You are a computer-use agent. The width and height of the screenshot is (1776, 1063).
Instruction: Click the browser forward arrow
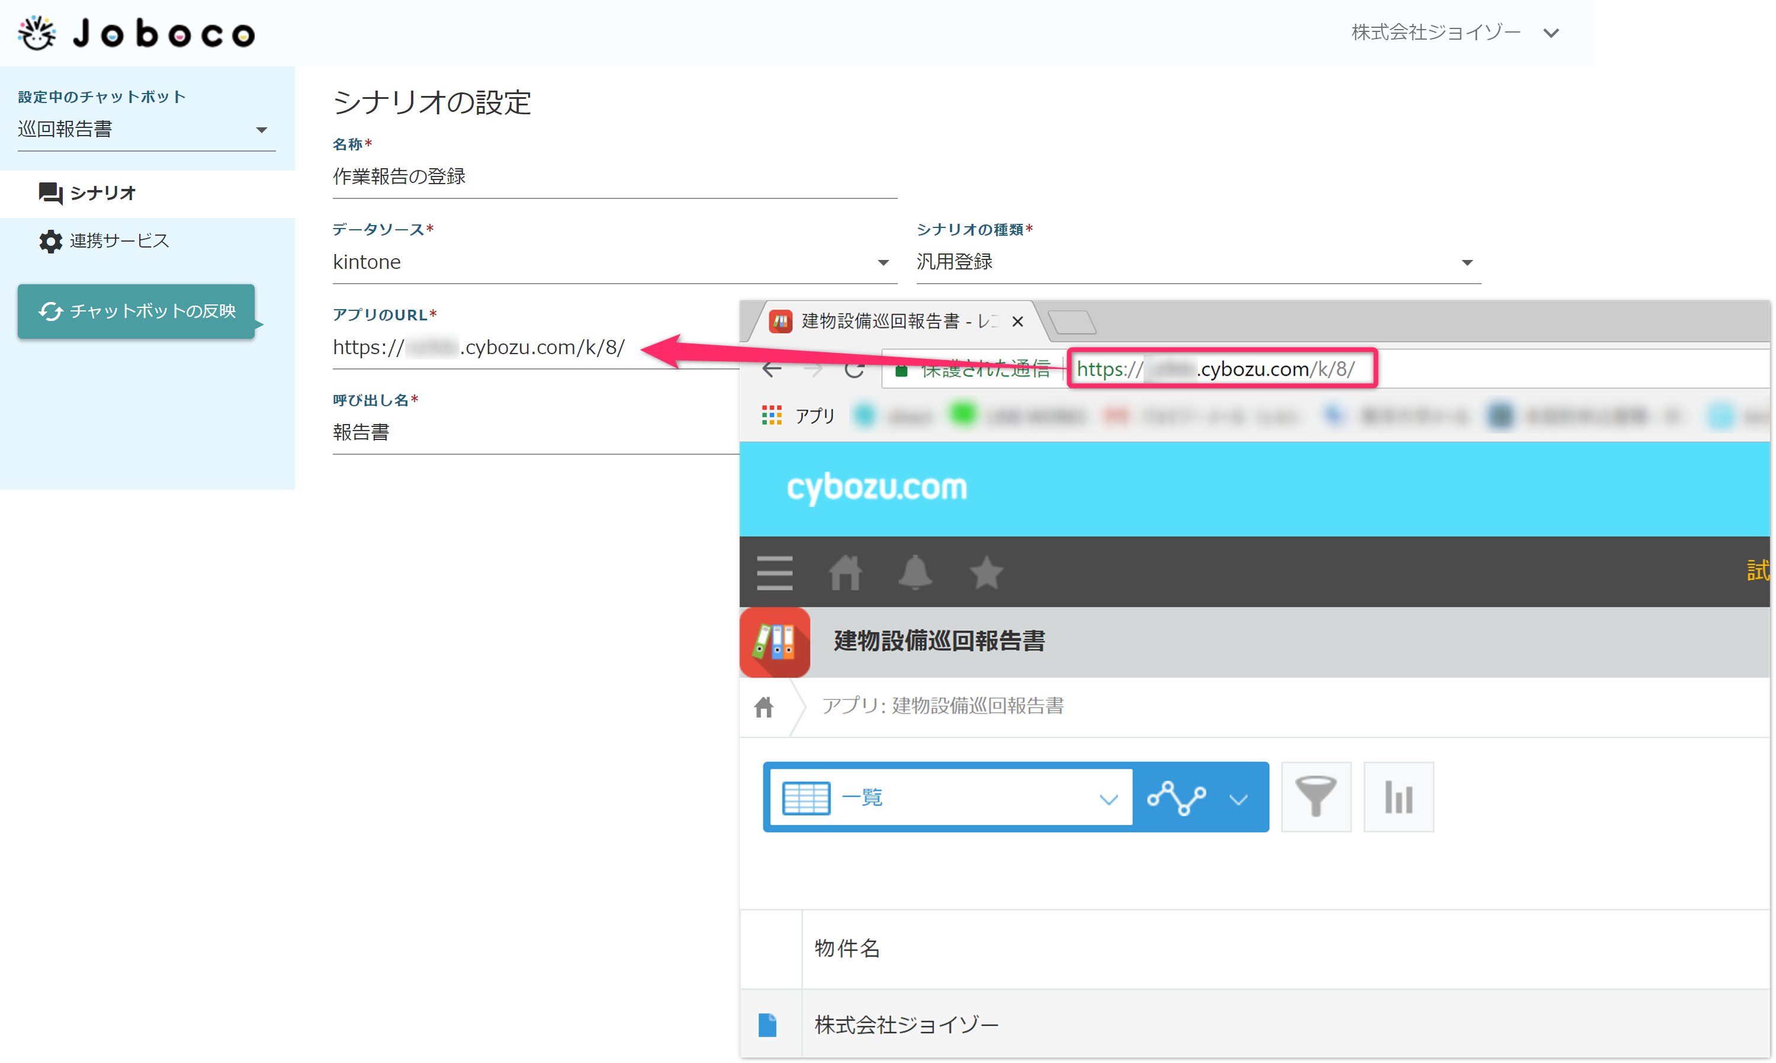click(814, 370)
